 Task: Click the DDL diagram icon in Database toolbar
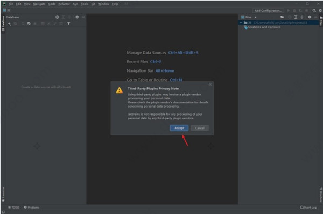61,24
